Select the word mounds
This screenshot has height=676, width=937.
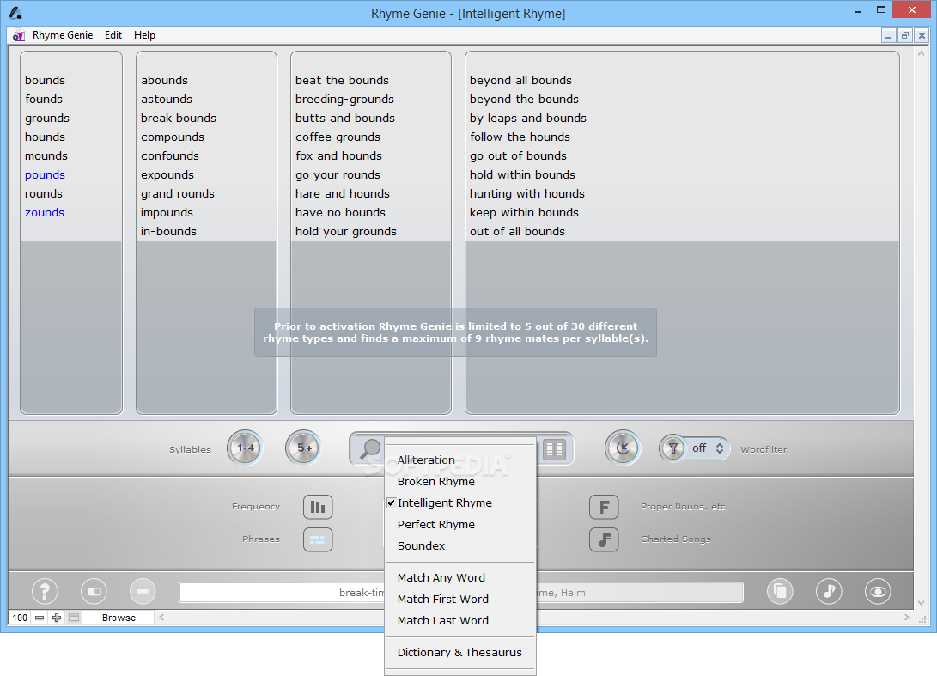(46, 156)
